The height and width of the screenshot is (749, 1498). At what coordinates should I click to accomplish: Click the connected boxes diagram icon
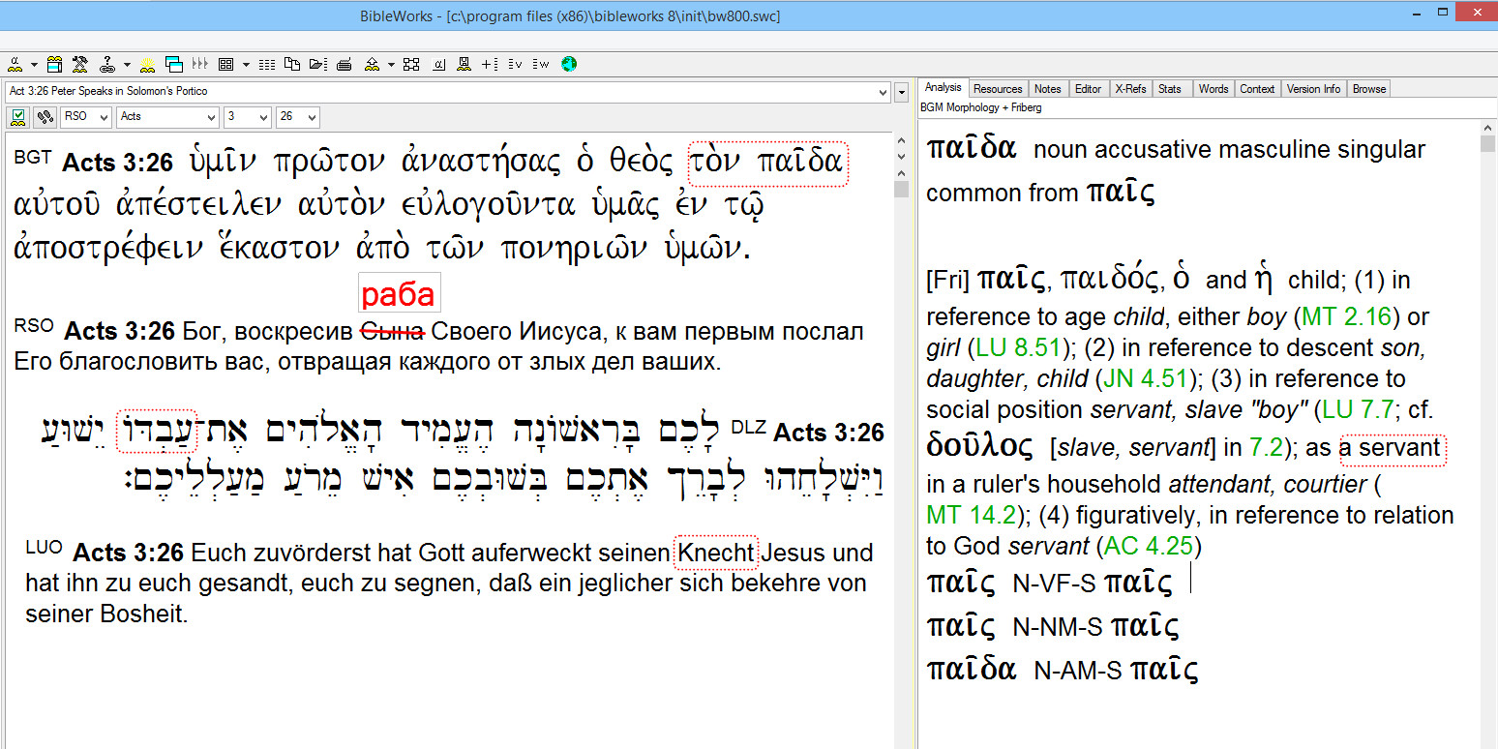point(411,64)
